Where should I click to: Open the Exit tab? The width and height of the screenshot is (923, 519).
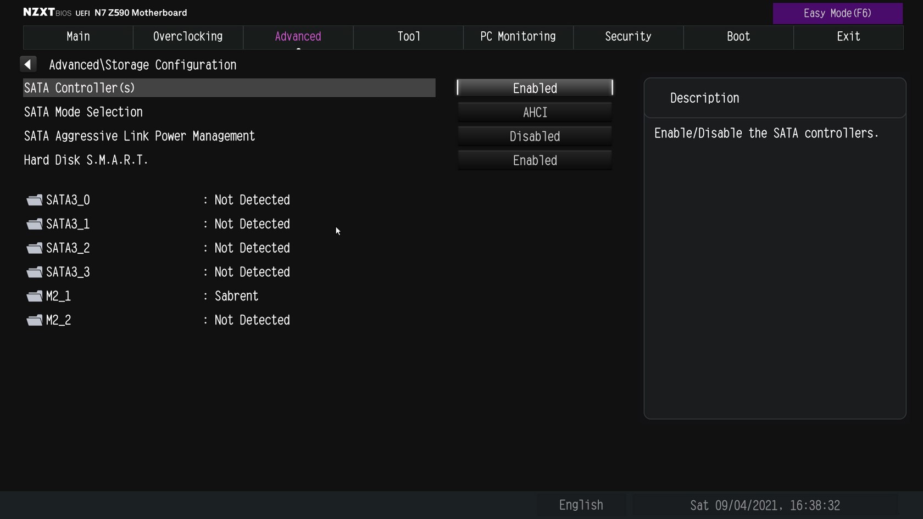click(x=848, y=37)
